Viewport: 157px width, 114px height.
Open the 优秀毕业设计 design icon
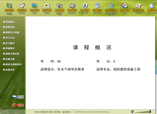click(x=138, y=8)
